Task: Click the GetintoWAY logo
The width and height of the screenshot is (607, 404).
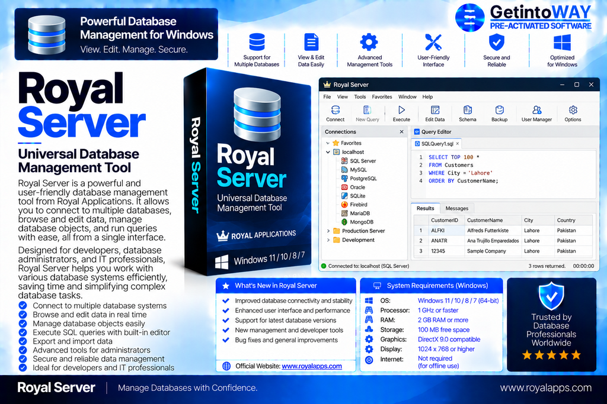Action: [x=523, y=17]
